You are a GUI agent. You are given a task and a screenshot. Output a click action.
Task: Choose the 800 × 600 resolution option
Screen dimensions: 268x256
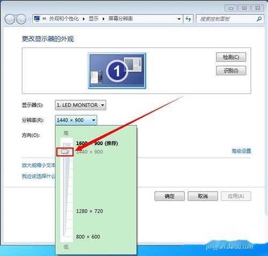pos(88,237)
